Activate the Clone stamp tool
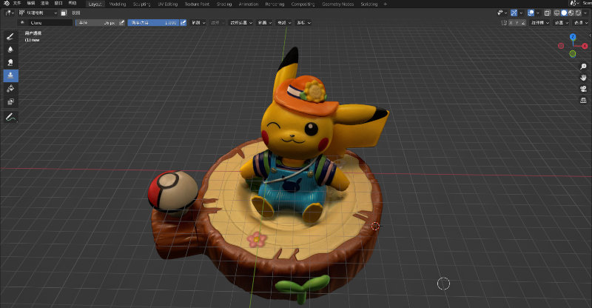 click(x=11, y=76)
